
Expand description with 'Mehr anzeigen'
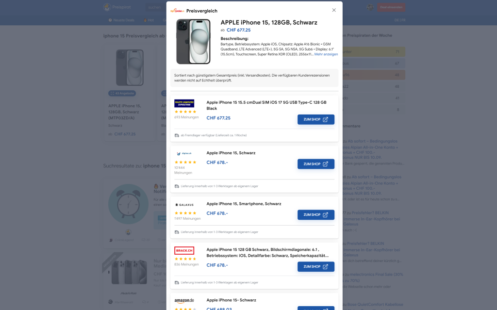click(326, 54)
